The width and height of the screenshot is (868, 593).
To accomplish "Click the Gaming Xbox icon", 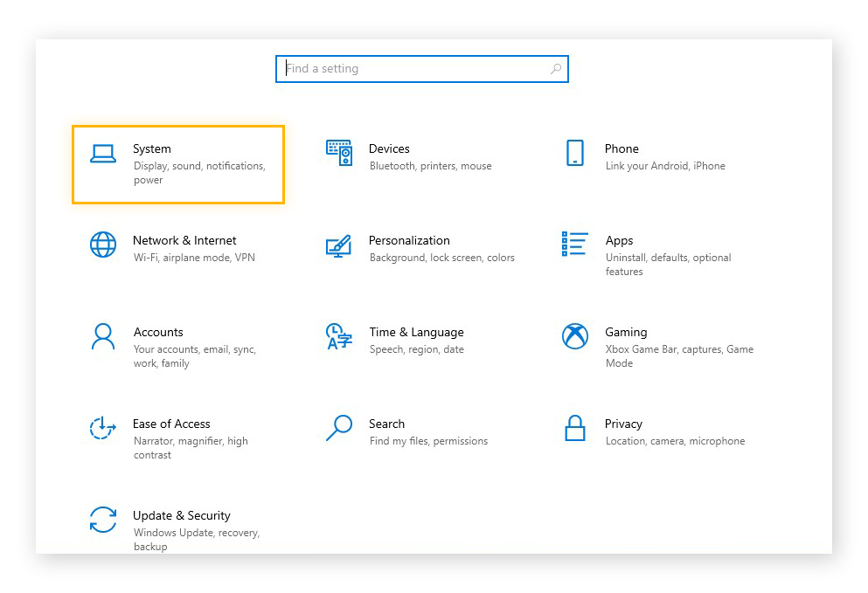I will point(575,336).
